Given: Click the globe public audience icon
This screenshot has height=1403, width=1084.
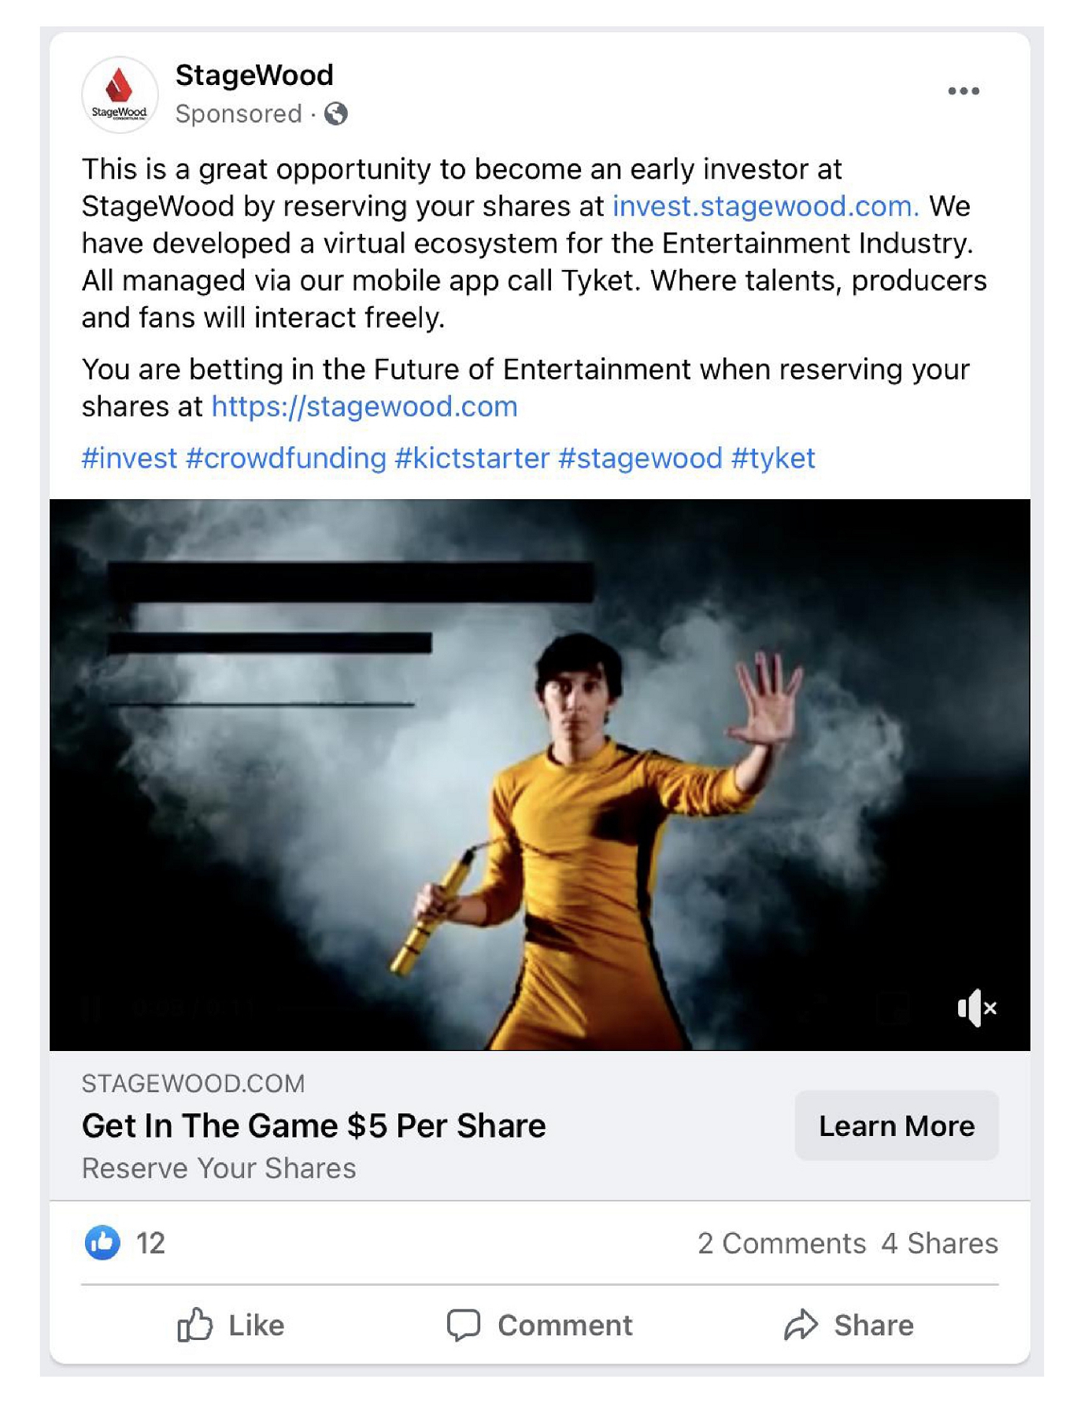Looking at the screenshot, I should pyautogui.click(x=336, y=114).
